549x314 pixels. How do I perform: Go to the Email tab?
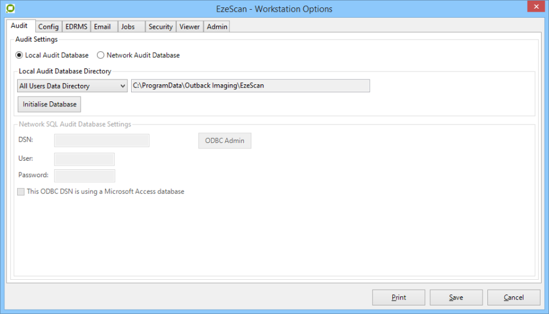coord(102,27)
